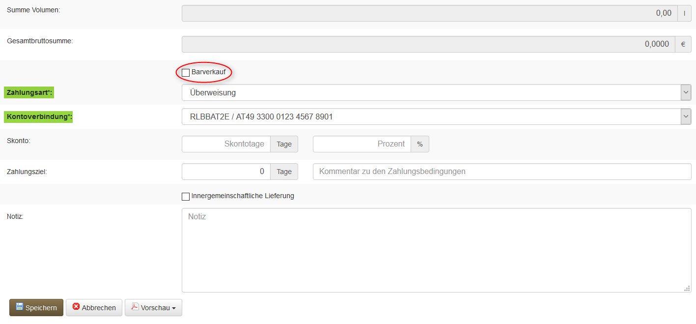Click the Tage addon next to Zahlungsziel
Viewport: 696px width, 324px height.
[284, 172]
